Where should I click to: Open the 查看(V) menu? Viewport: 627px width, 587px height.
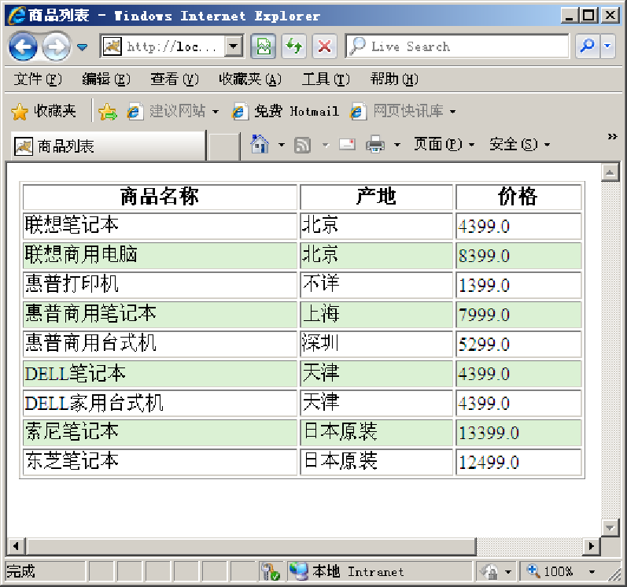(175, 79)
